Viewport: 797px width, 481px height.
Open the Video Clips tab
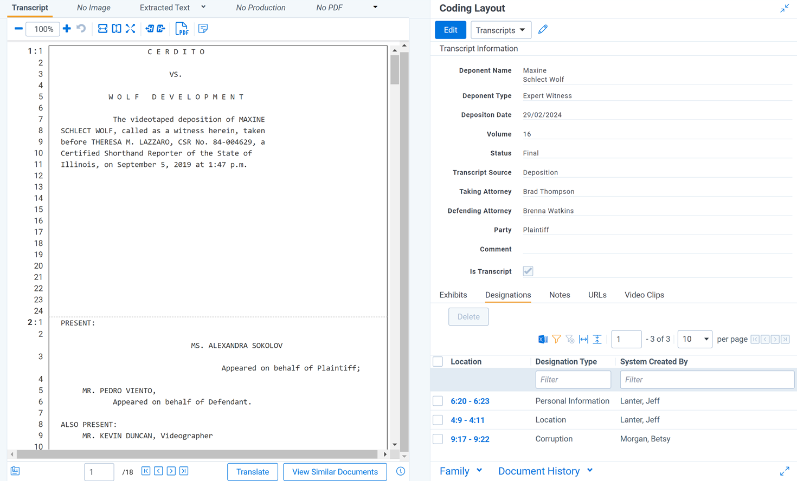(644, 295)
